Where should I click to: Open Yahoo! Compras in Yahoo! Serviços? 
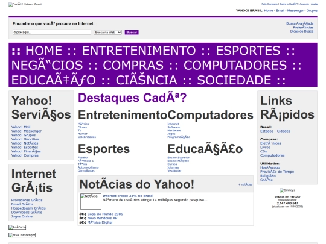point(25,155)
